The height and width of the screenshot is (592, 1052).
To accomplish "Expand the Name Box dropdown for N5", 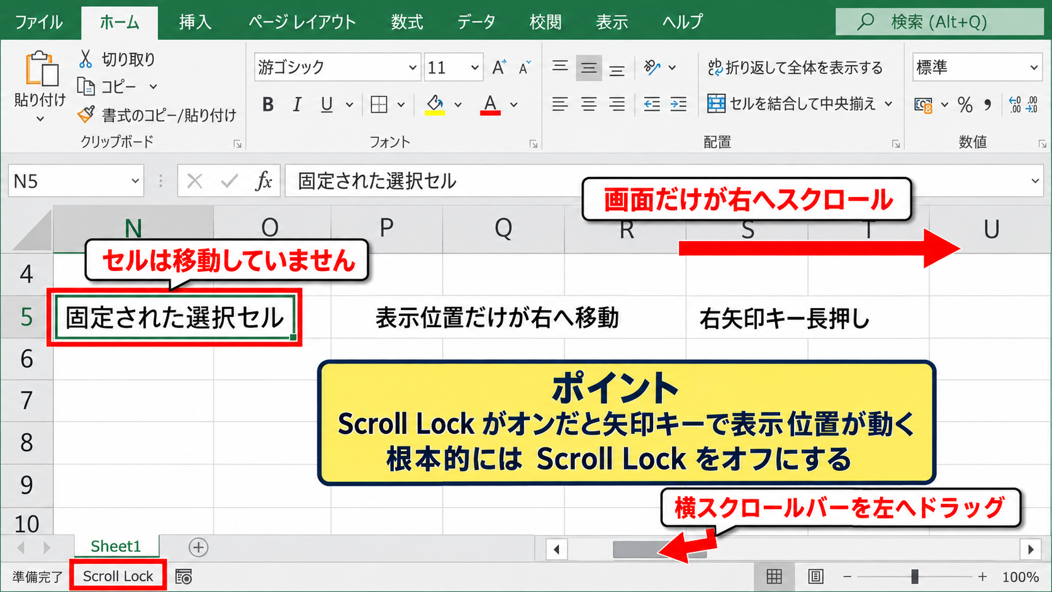I will pos(135,181).
